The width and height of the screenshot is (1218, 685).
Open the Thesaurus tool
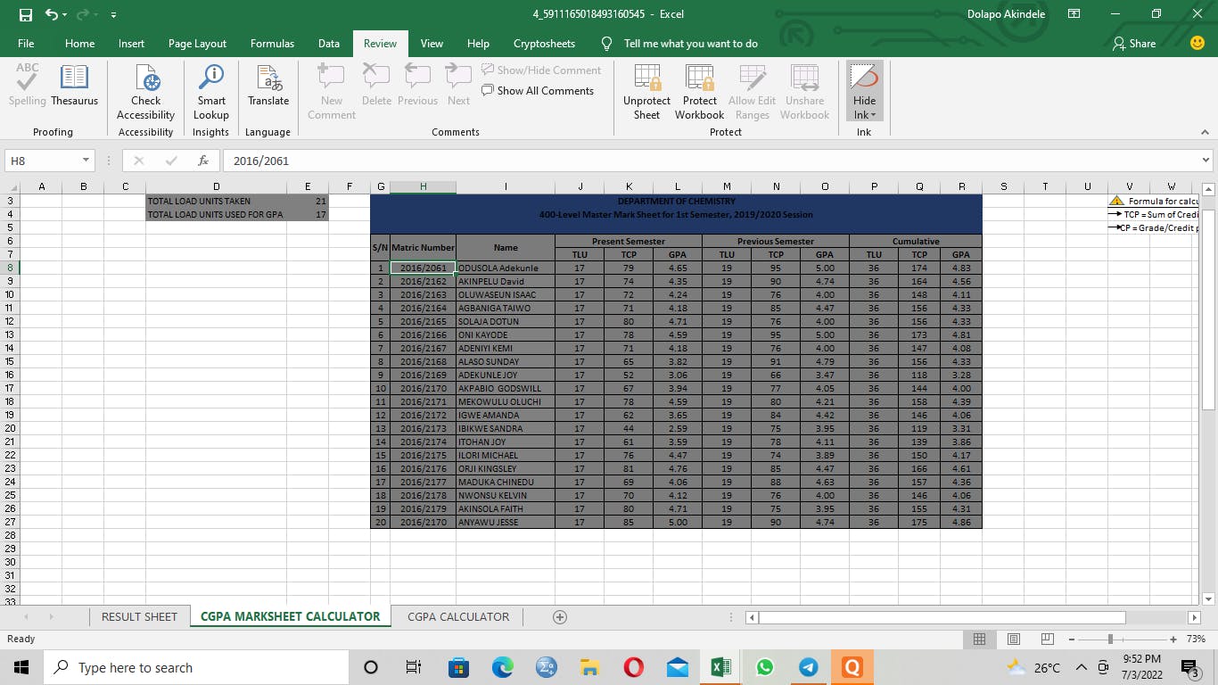[74, 86]
